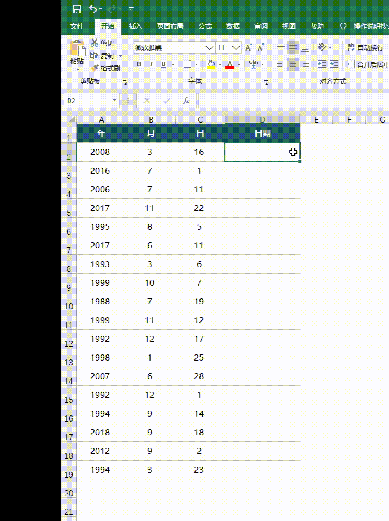
Task: Click the decrease indent icon
Action: pyautogui.click(x=322, y=64)
